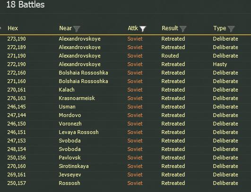Click the Type column header label
The width and height of the screenshot is (251, 192).
[220, 28]
